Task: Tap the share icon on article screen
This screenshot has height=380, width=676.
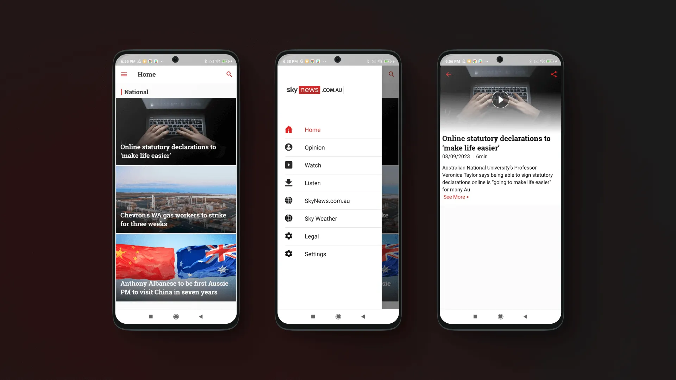Action: click(x=553, y=74)
